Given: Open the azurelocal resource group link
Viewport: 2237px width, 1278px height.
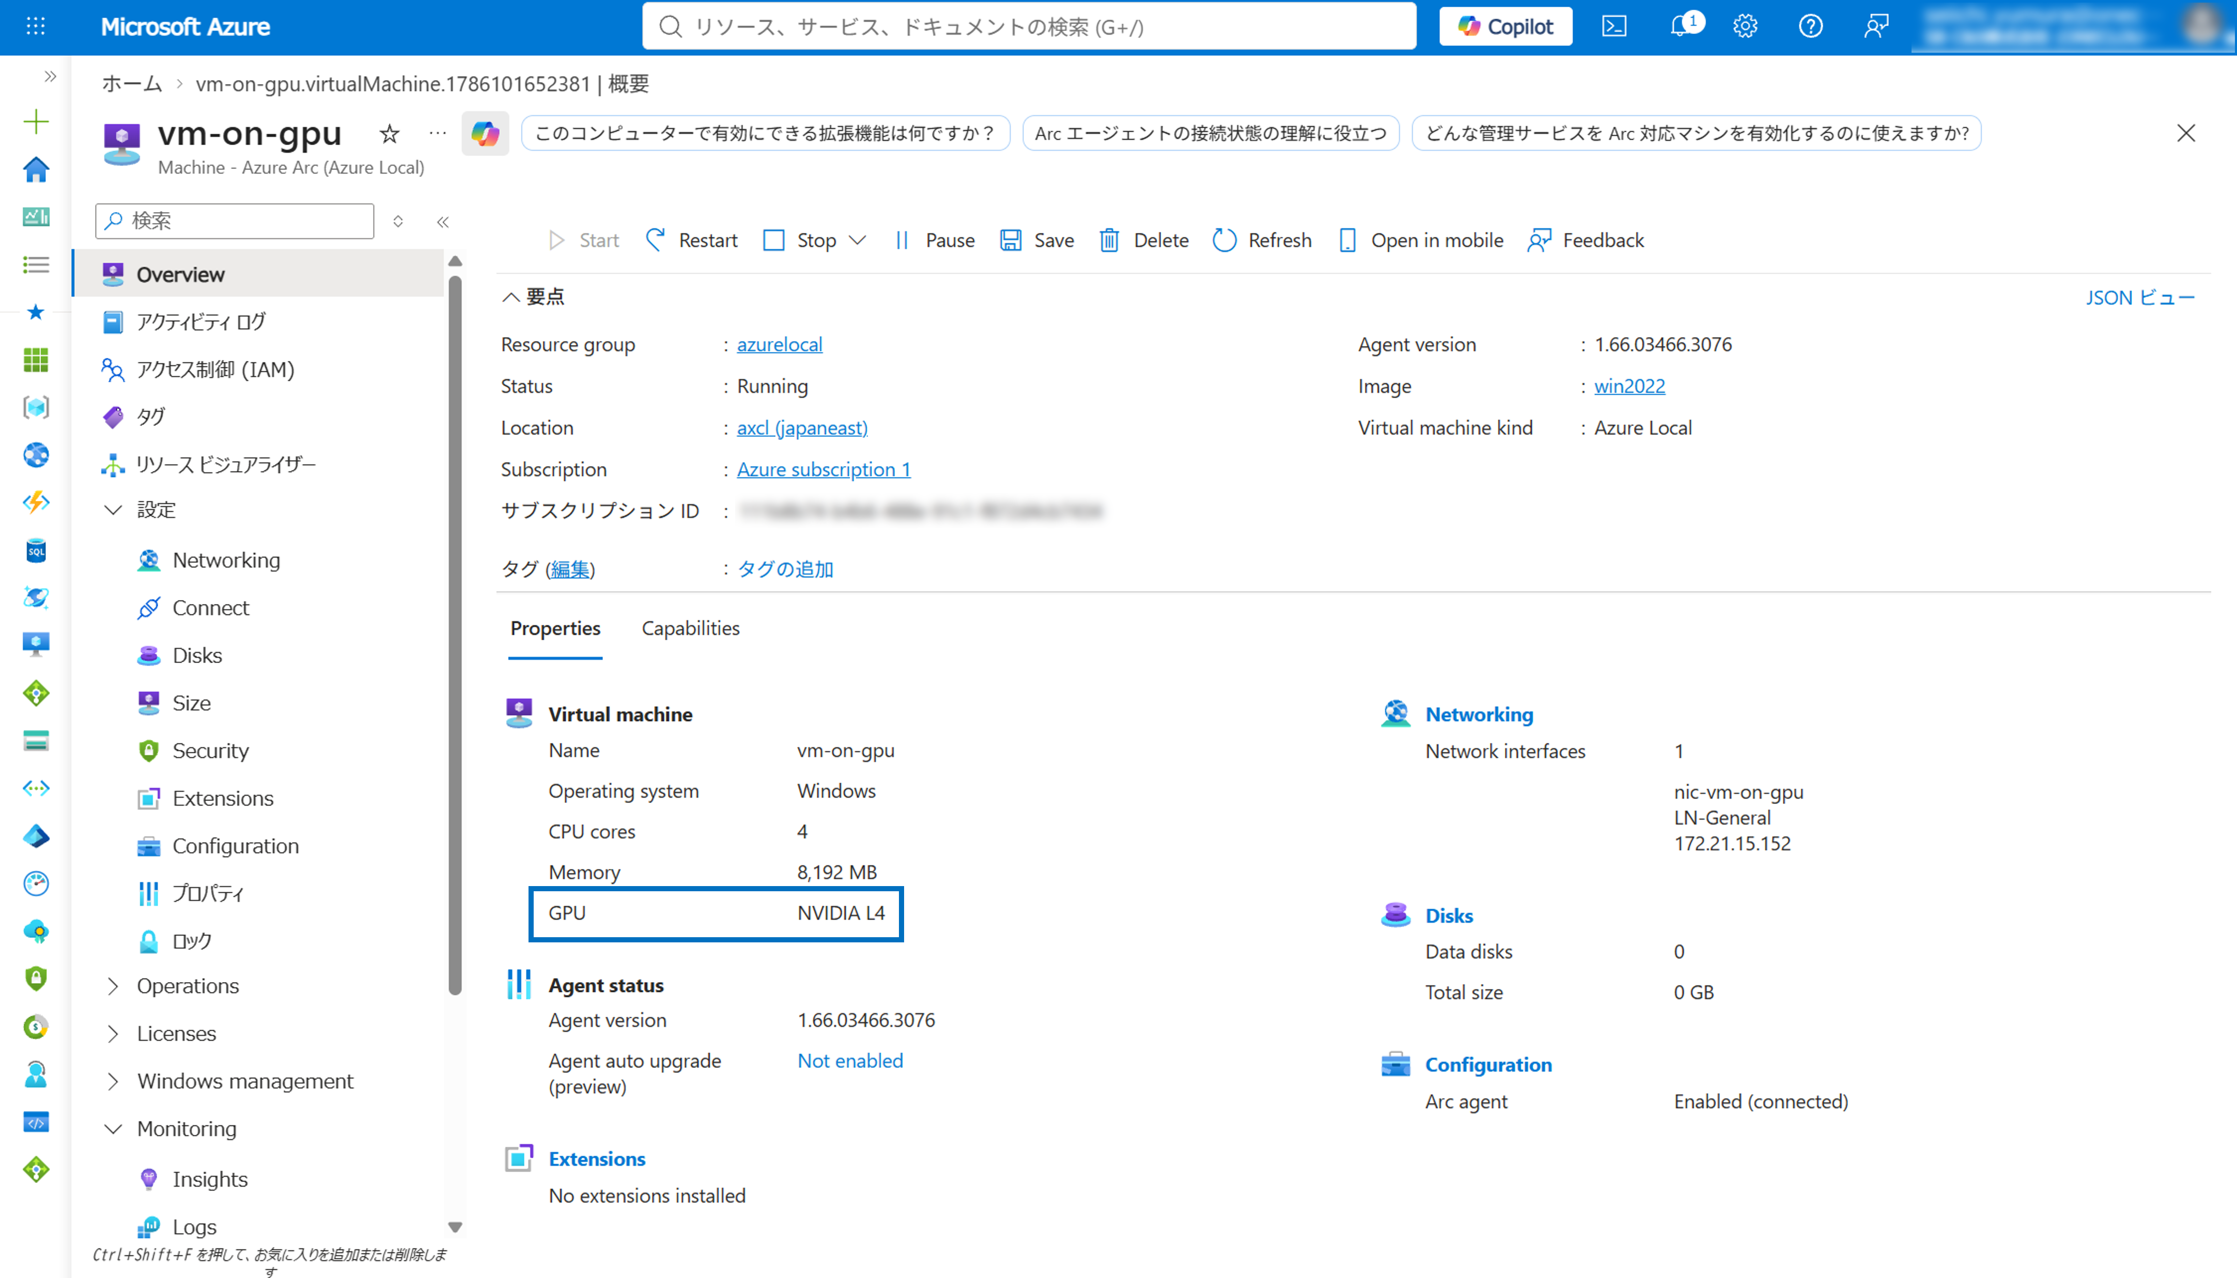Looking at the screenshot, I should pyautogui.click(x=780, y=344).
